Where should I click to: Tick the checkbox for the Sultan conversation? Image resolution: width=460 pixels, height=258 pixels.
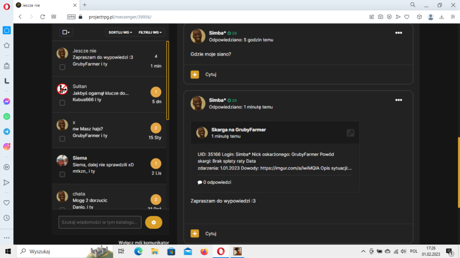(x=62, y=103)
